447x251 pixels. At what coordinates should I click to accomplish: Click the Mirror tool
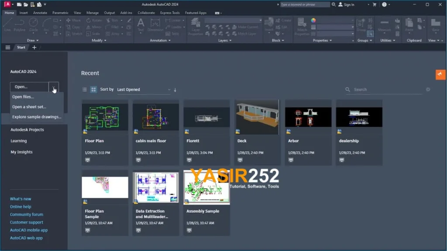(x=94, y=27)
